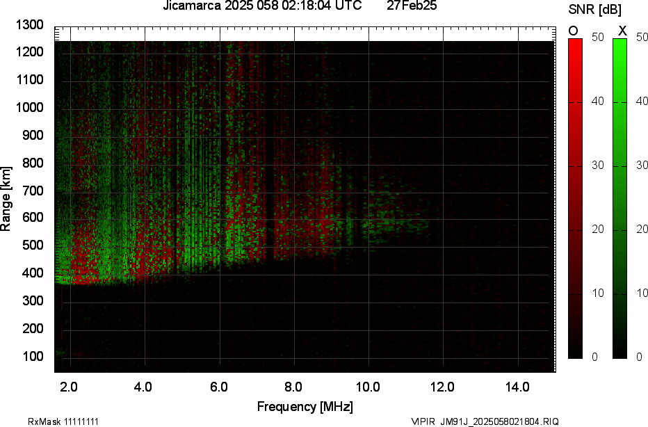Viewport: 648px width, 427px height.
Task: Click the 8.0 frequency tick label
Action: point(293,387)
